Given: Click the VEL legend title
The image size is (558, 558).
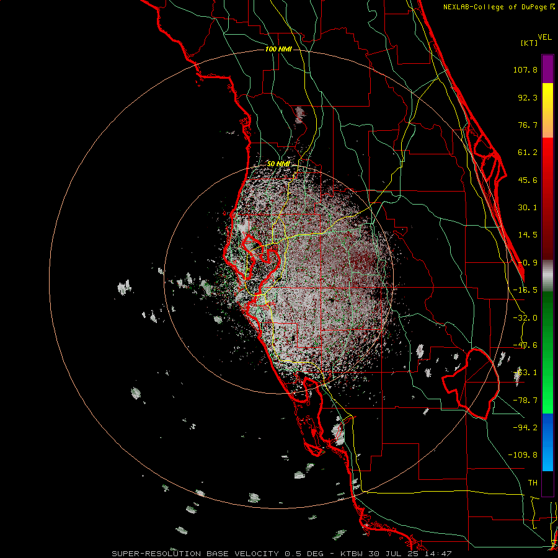Looking at the screenshot, I should point(544,37).
